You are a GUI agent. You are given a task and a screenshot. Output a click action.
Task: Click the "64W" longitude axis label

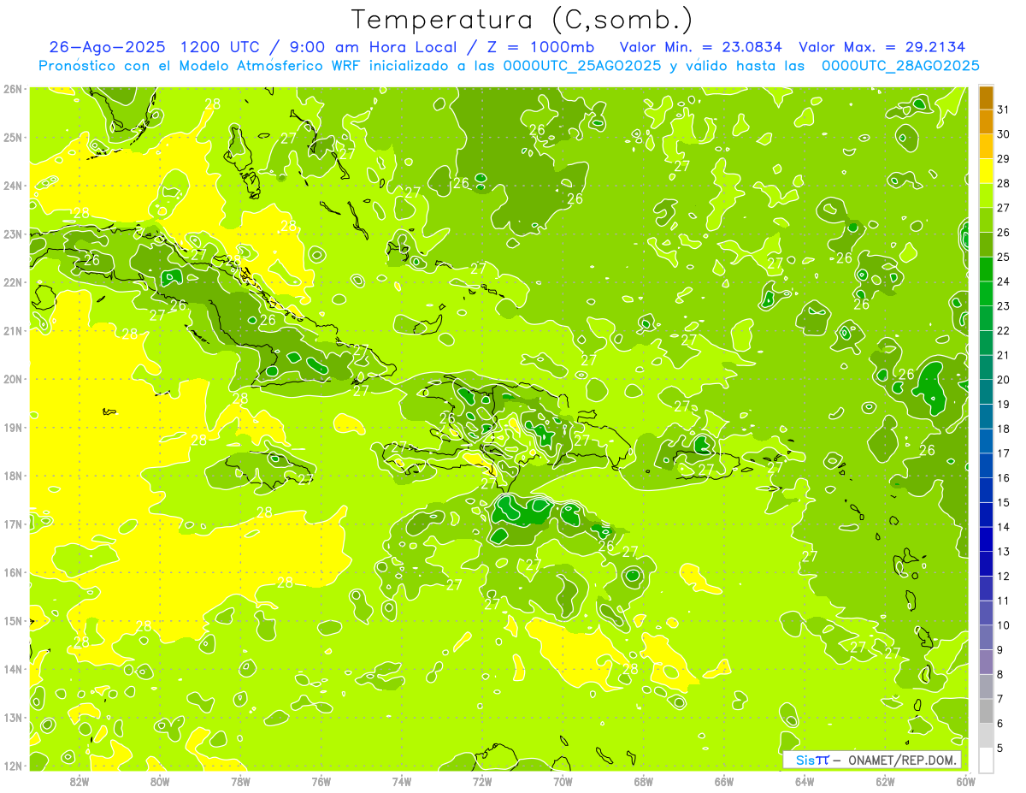(805, 781)
